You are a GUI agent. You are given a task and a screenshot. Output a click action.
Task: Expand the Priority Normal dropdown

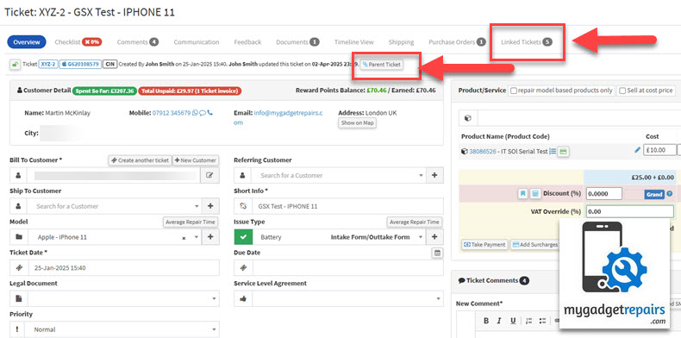click(115, 329)
